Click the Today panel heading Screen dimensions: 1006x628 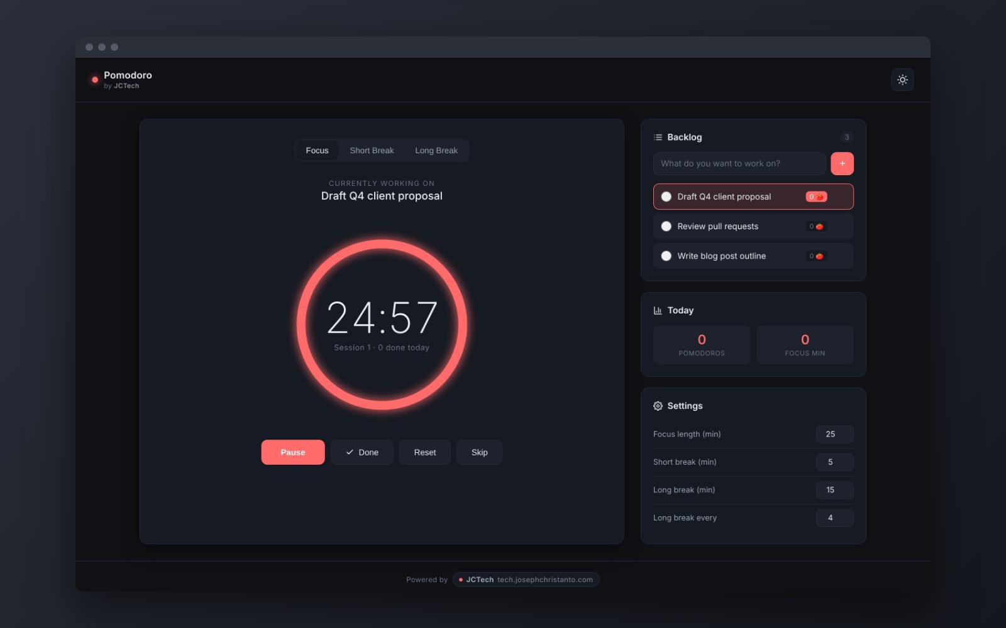point(680,310)
